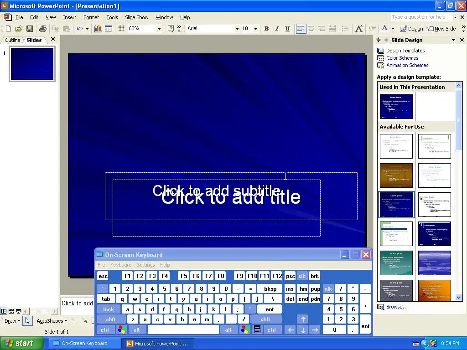467x350 pixels.
Task: Open the AutoShapes menu
Action: click(x=52, y=321)
